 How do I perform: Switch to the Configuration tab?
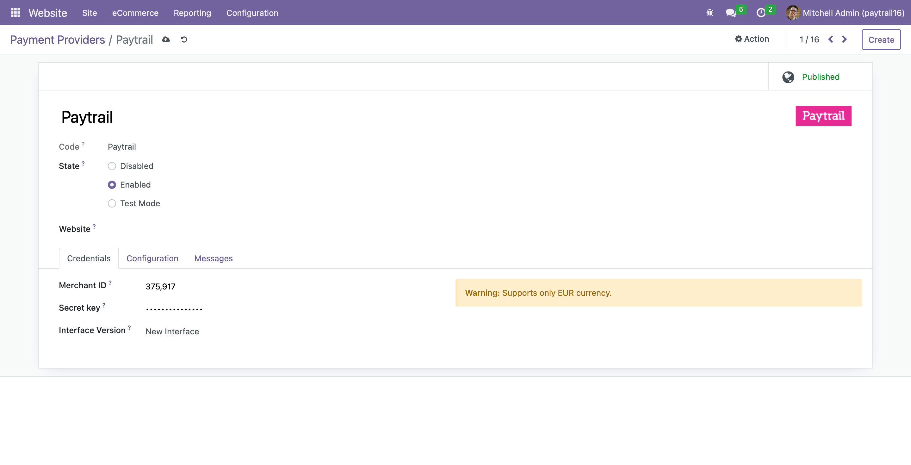(x=152, y=258)
